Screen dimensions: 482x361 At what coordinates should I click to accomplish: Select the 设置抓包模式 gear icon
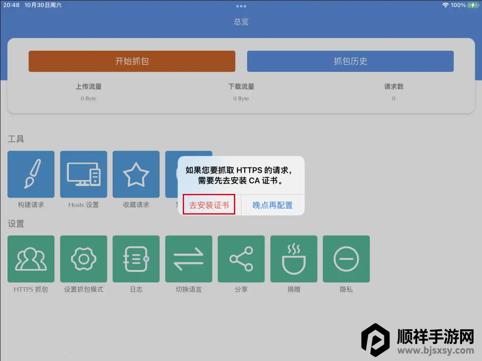pyautogui.click(x=83, y=259)
